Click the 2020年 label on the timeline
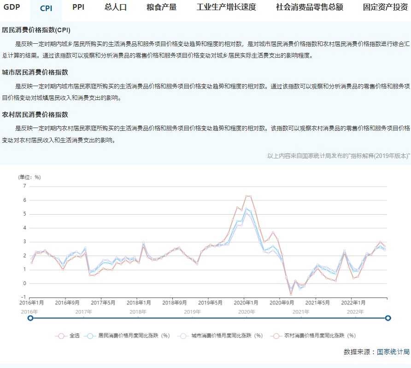This screenshot has height=368, width=411. [x=247, y=312]
